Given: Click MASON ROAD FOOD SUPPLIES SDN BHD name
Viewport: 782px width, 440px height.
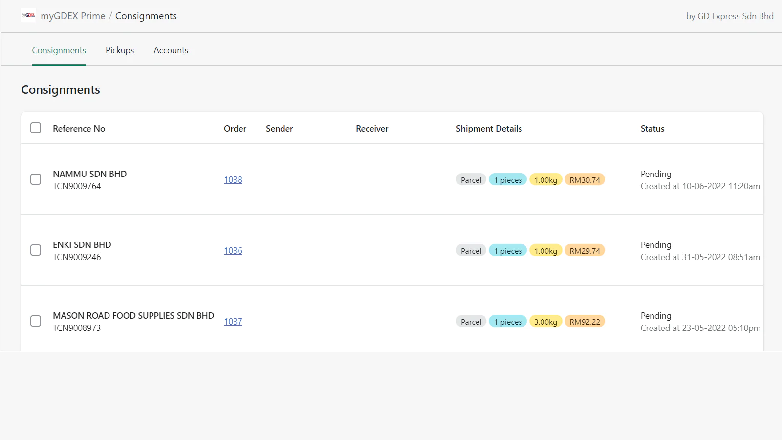Looking at the screenshot, I should [x=133, y=316].
